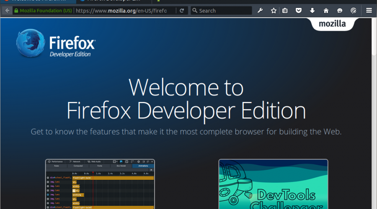Open the downloads arrow panel
Screen dimensions: 377x209
point(312,10)
